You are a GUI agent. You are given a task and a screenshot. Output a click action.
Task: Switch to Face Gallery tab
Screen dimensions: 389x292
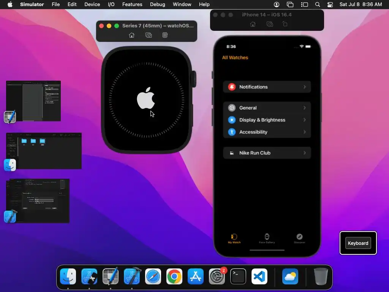click(267, 239)
